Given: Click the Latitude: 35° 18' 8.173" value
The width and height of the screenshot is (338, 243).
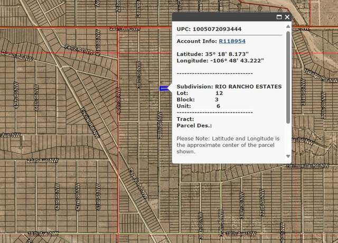Looking at the screenshot, I should click(x=212, y=54).
